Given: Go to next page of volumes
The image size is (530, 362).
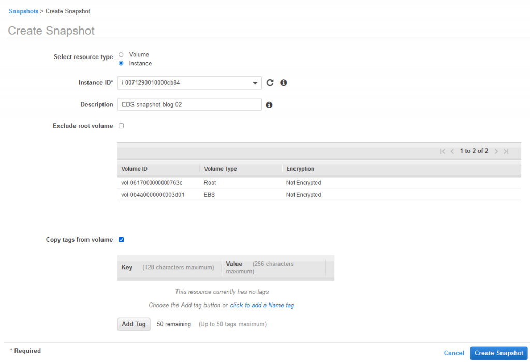Looking at the screenshot, I should [x=496, y=151].
